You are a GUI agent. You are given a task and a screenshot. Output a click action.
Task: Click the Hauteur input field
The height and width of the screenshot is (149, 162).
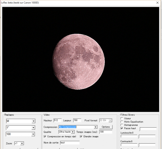57,120
